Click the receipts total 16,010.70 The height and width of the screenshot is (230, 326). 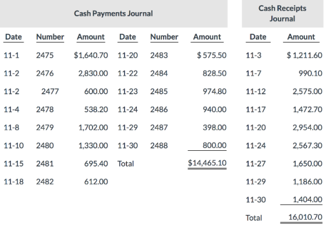click(x=305, y=217)
